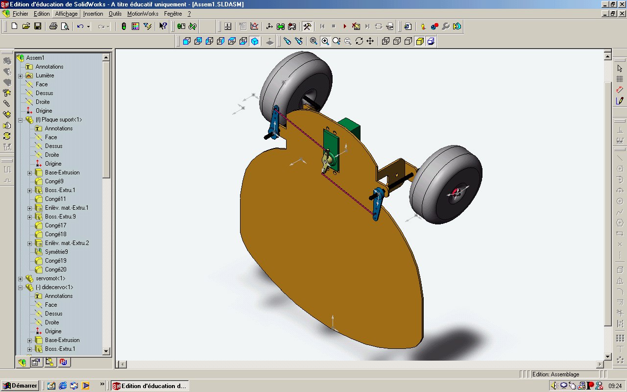The height and width of the screenshot is (392, 627).
Task: Open the MotionWorks tab below feature tree
Action: pyautogui.click(x=64, y=362)
